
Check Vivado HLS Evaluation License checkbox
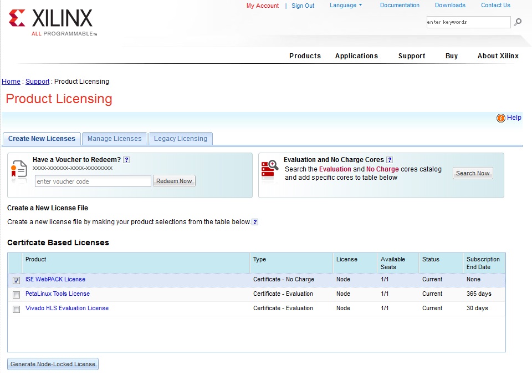(x=16, y=309)
